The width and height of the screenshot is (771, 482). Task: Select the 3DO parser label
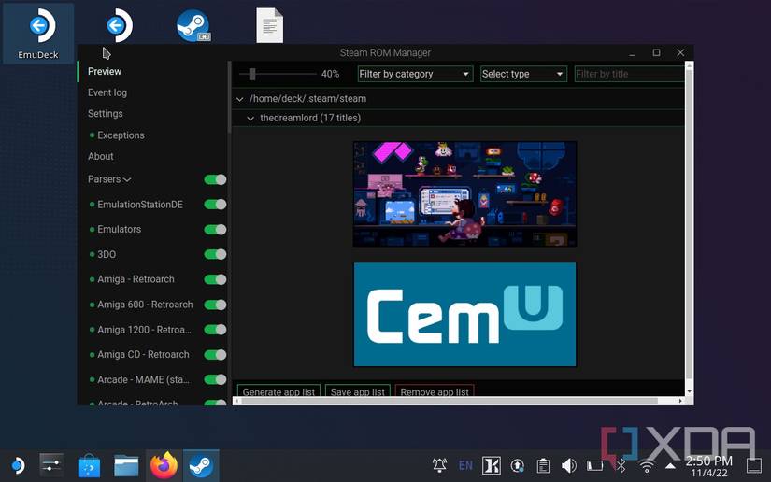tap(107, 254)
